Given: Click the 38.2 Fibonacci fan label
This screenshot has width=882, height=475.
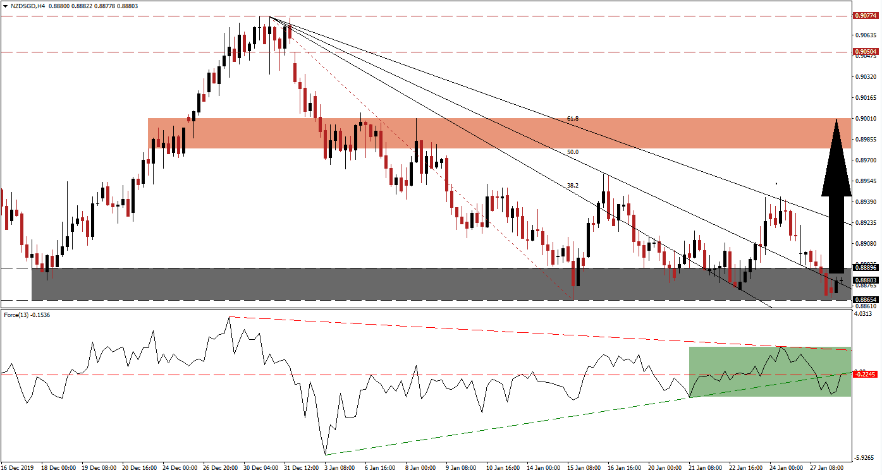Looking at the screenshot, I should click(x=573, y=186).
